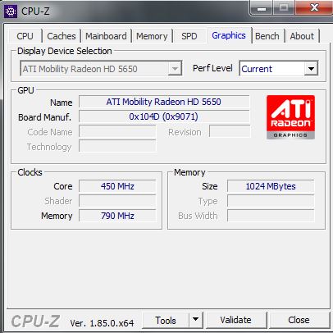Click the Memory clock value 790 MHz

[x=117, y=216]
